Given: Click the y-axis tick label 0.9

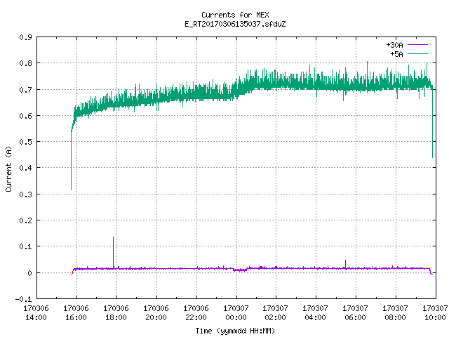Looking at the screenshot, I should click(x=25, y=37).
